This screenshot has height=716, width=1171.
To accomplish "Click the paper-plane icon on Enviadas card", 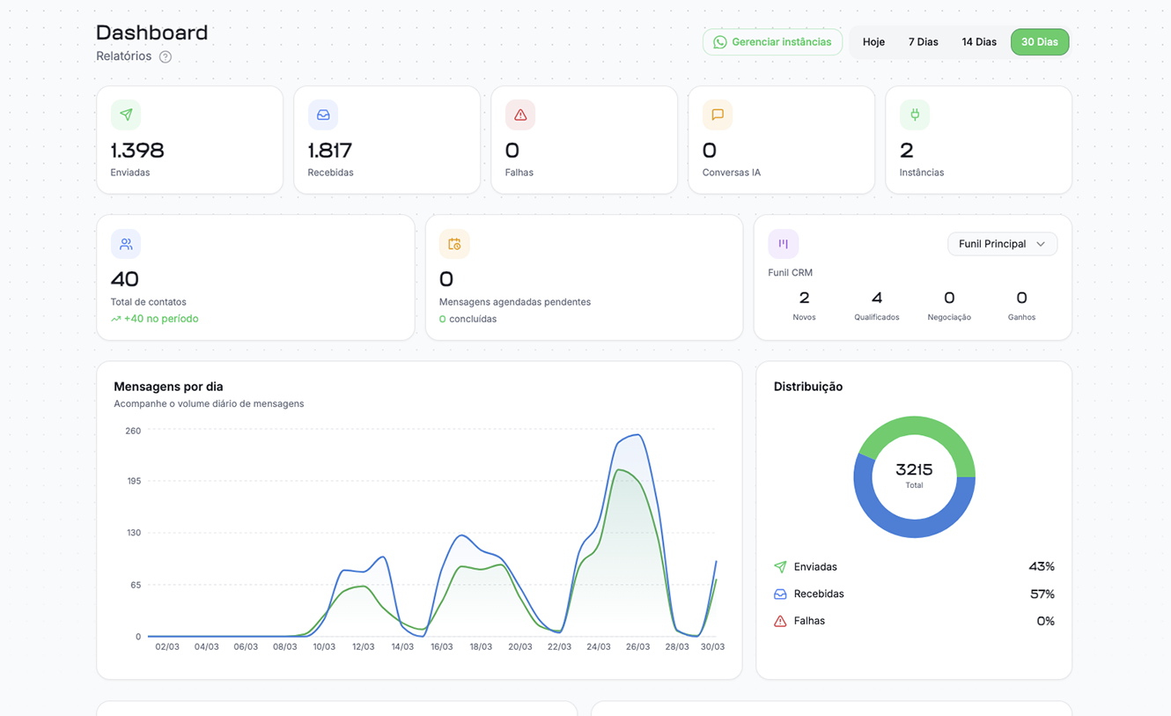I will click(126, 114).
